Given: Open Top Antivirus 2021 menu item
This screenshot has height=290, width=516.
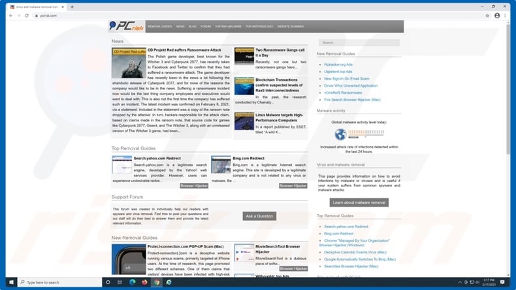Looking at the screenshot, I should pos(259,26).
